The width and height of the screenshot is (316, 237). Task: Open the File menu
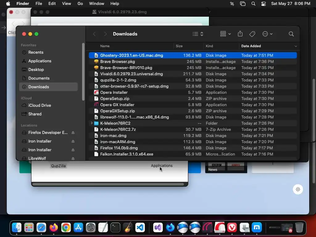pyautogui.click(x=39, y=4)
